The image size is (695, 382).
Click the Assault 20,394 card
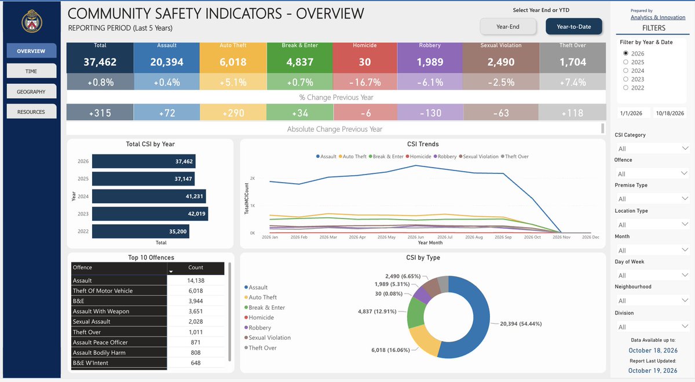[166, 57]
